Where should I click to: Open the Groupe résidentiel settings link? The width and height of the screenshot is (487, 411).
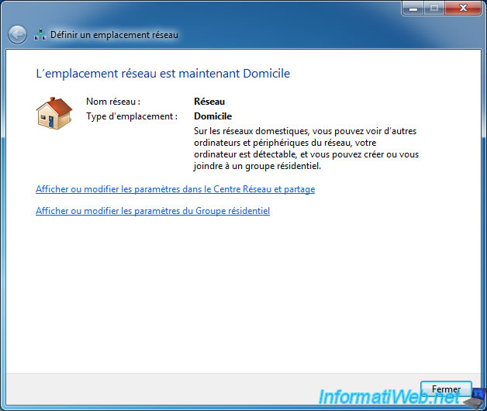[x=153, y=211]
